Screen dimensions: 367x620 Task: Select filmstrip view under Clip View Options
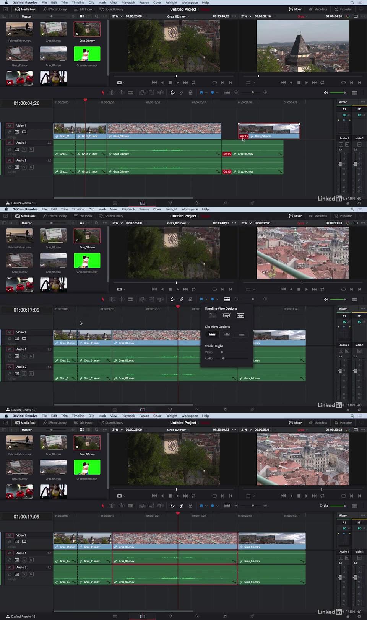tap(212, 334)
